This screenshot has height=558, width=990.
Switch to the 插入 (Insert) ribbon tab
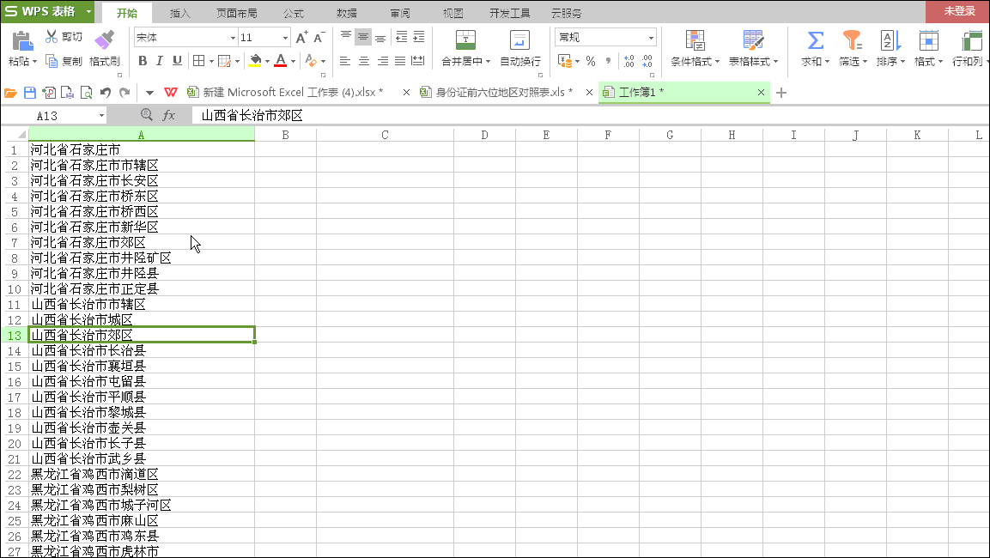click(x=180, y=13)
